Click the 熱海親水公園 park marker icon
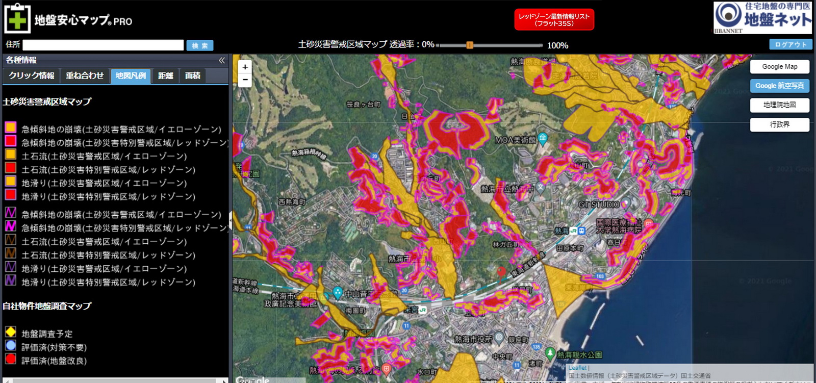This screenshot has width=816, height=383. tap(550, 353)
